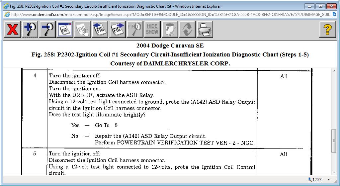
Task: Close the image viewer with red X icon
Action: pyautogui.click(x=12, y=29)
